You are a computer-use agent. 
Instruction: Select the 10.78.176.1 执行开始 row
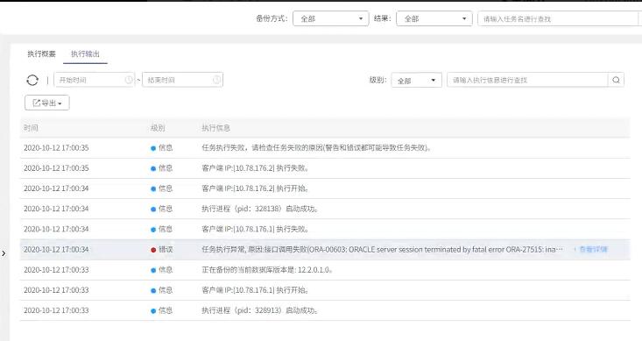pyautogui.click(x=325, y=290)
